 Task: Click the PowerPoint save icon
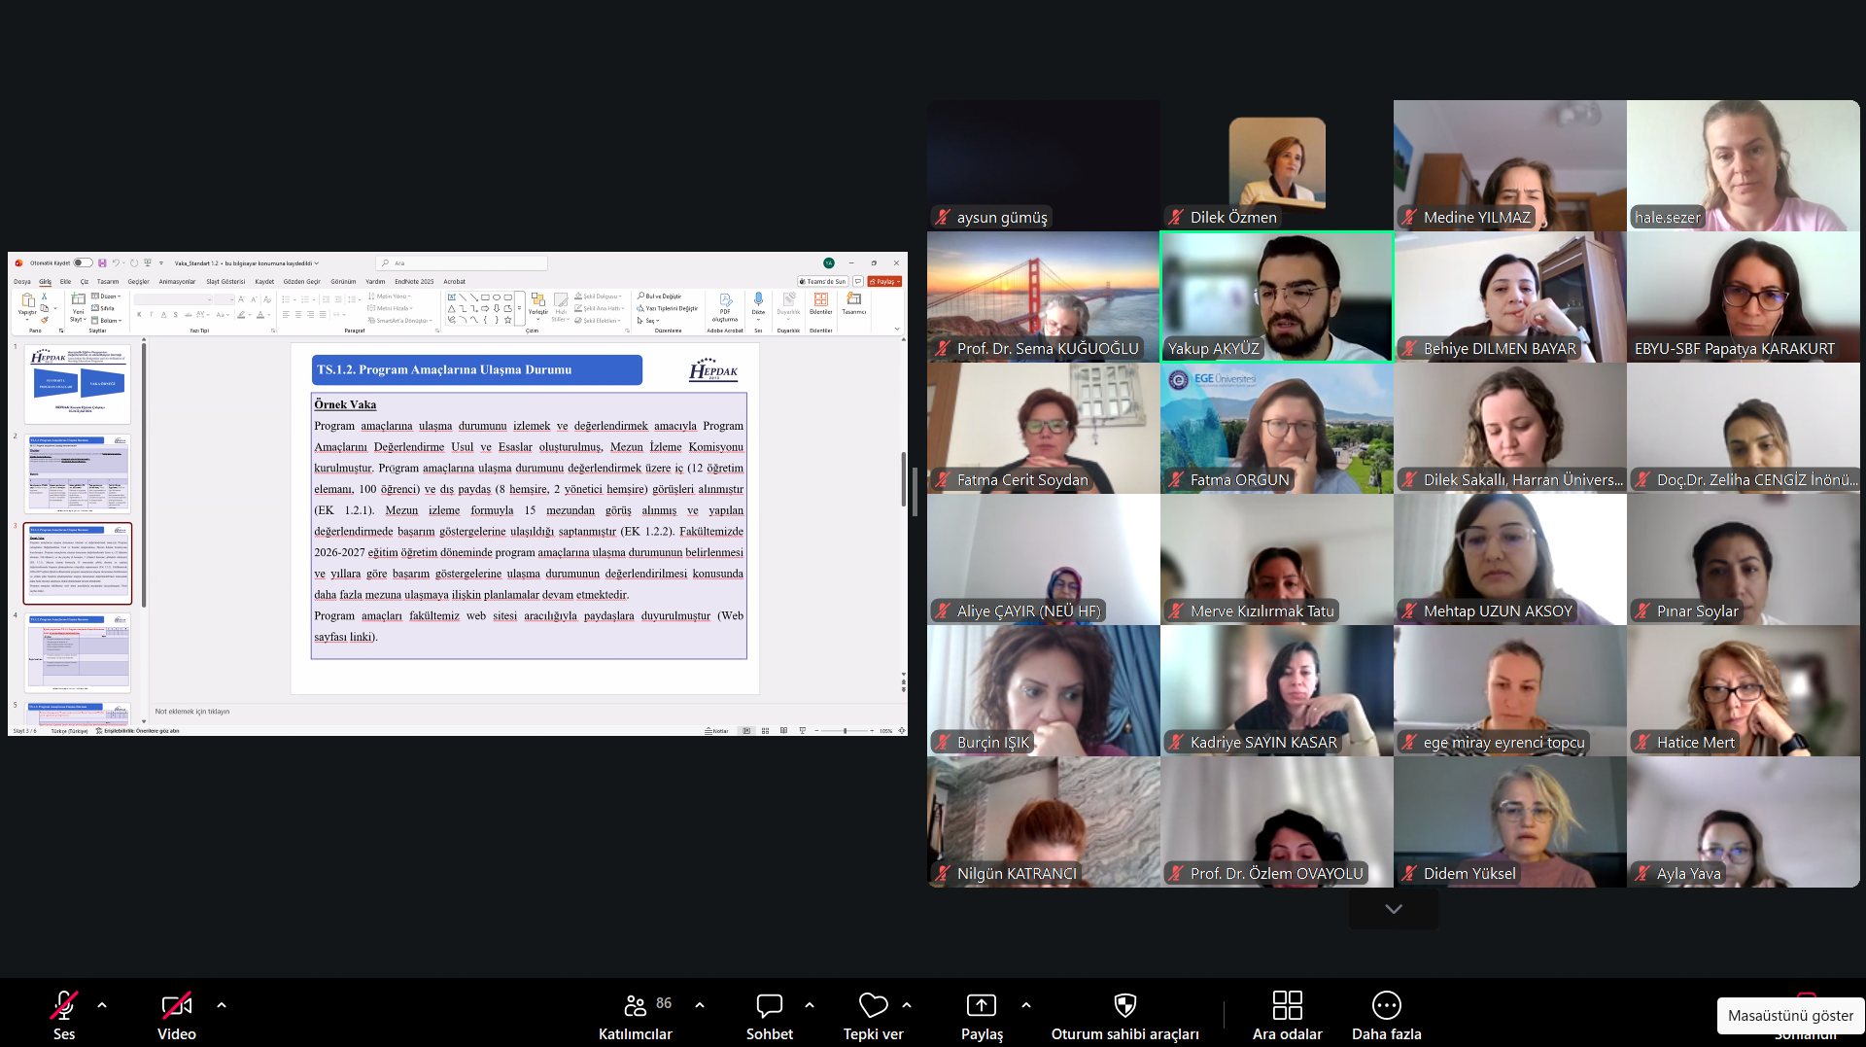102,262
